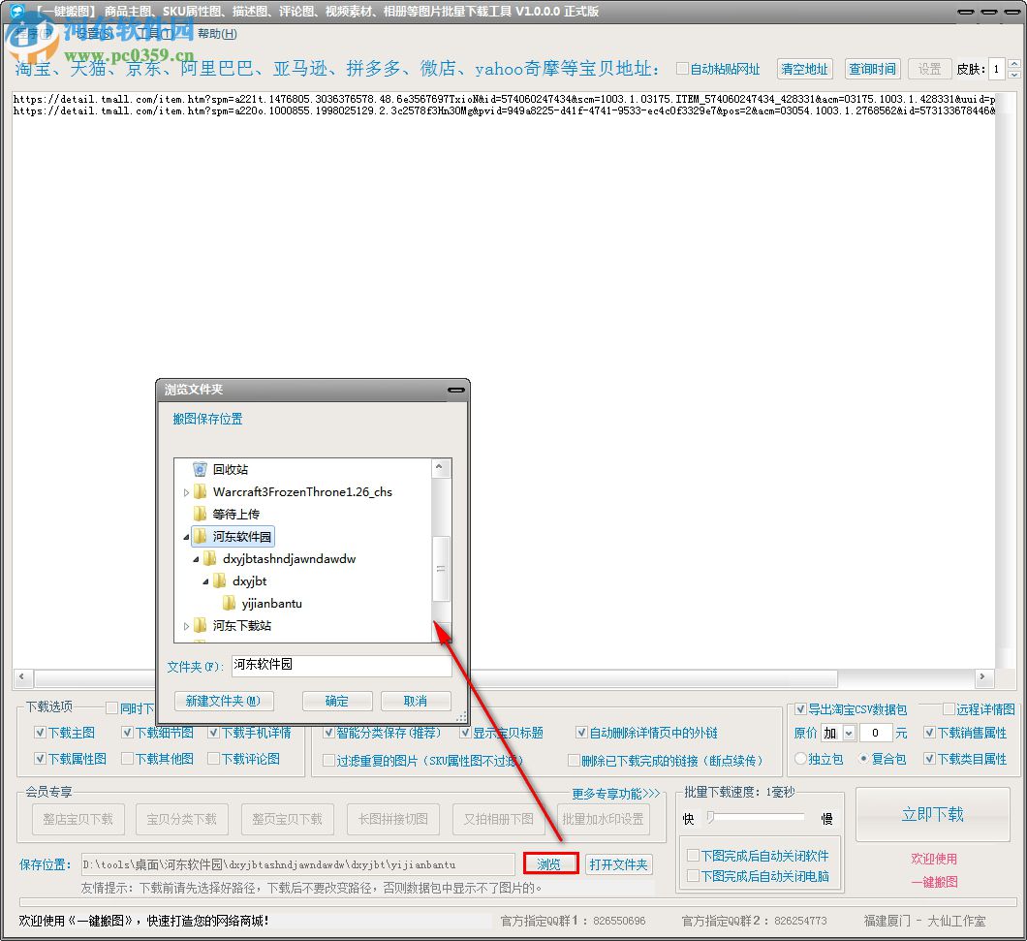Uncheck 下载细节图 option
The height and width of the screenshot is (941, 1027).
click(x=127, y=733)
